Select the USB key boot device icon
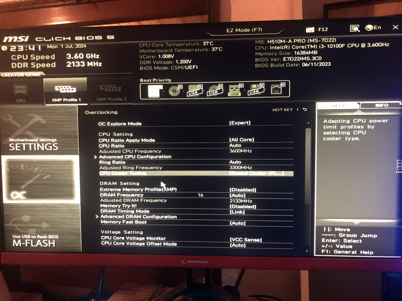The height and width of the screenshot is (301, 402). (235, 90)
